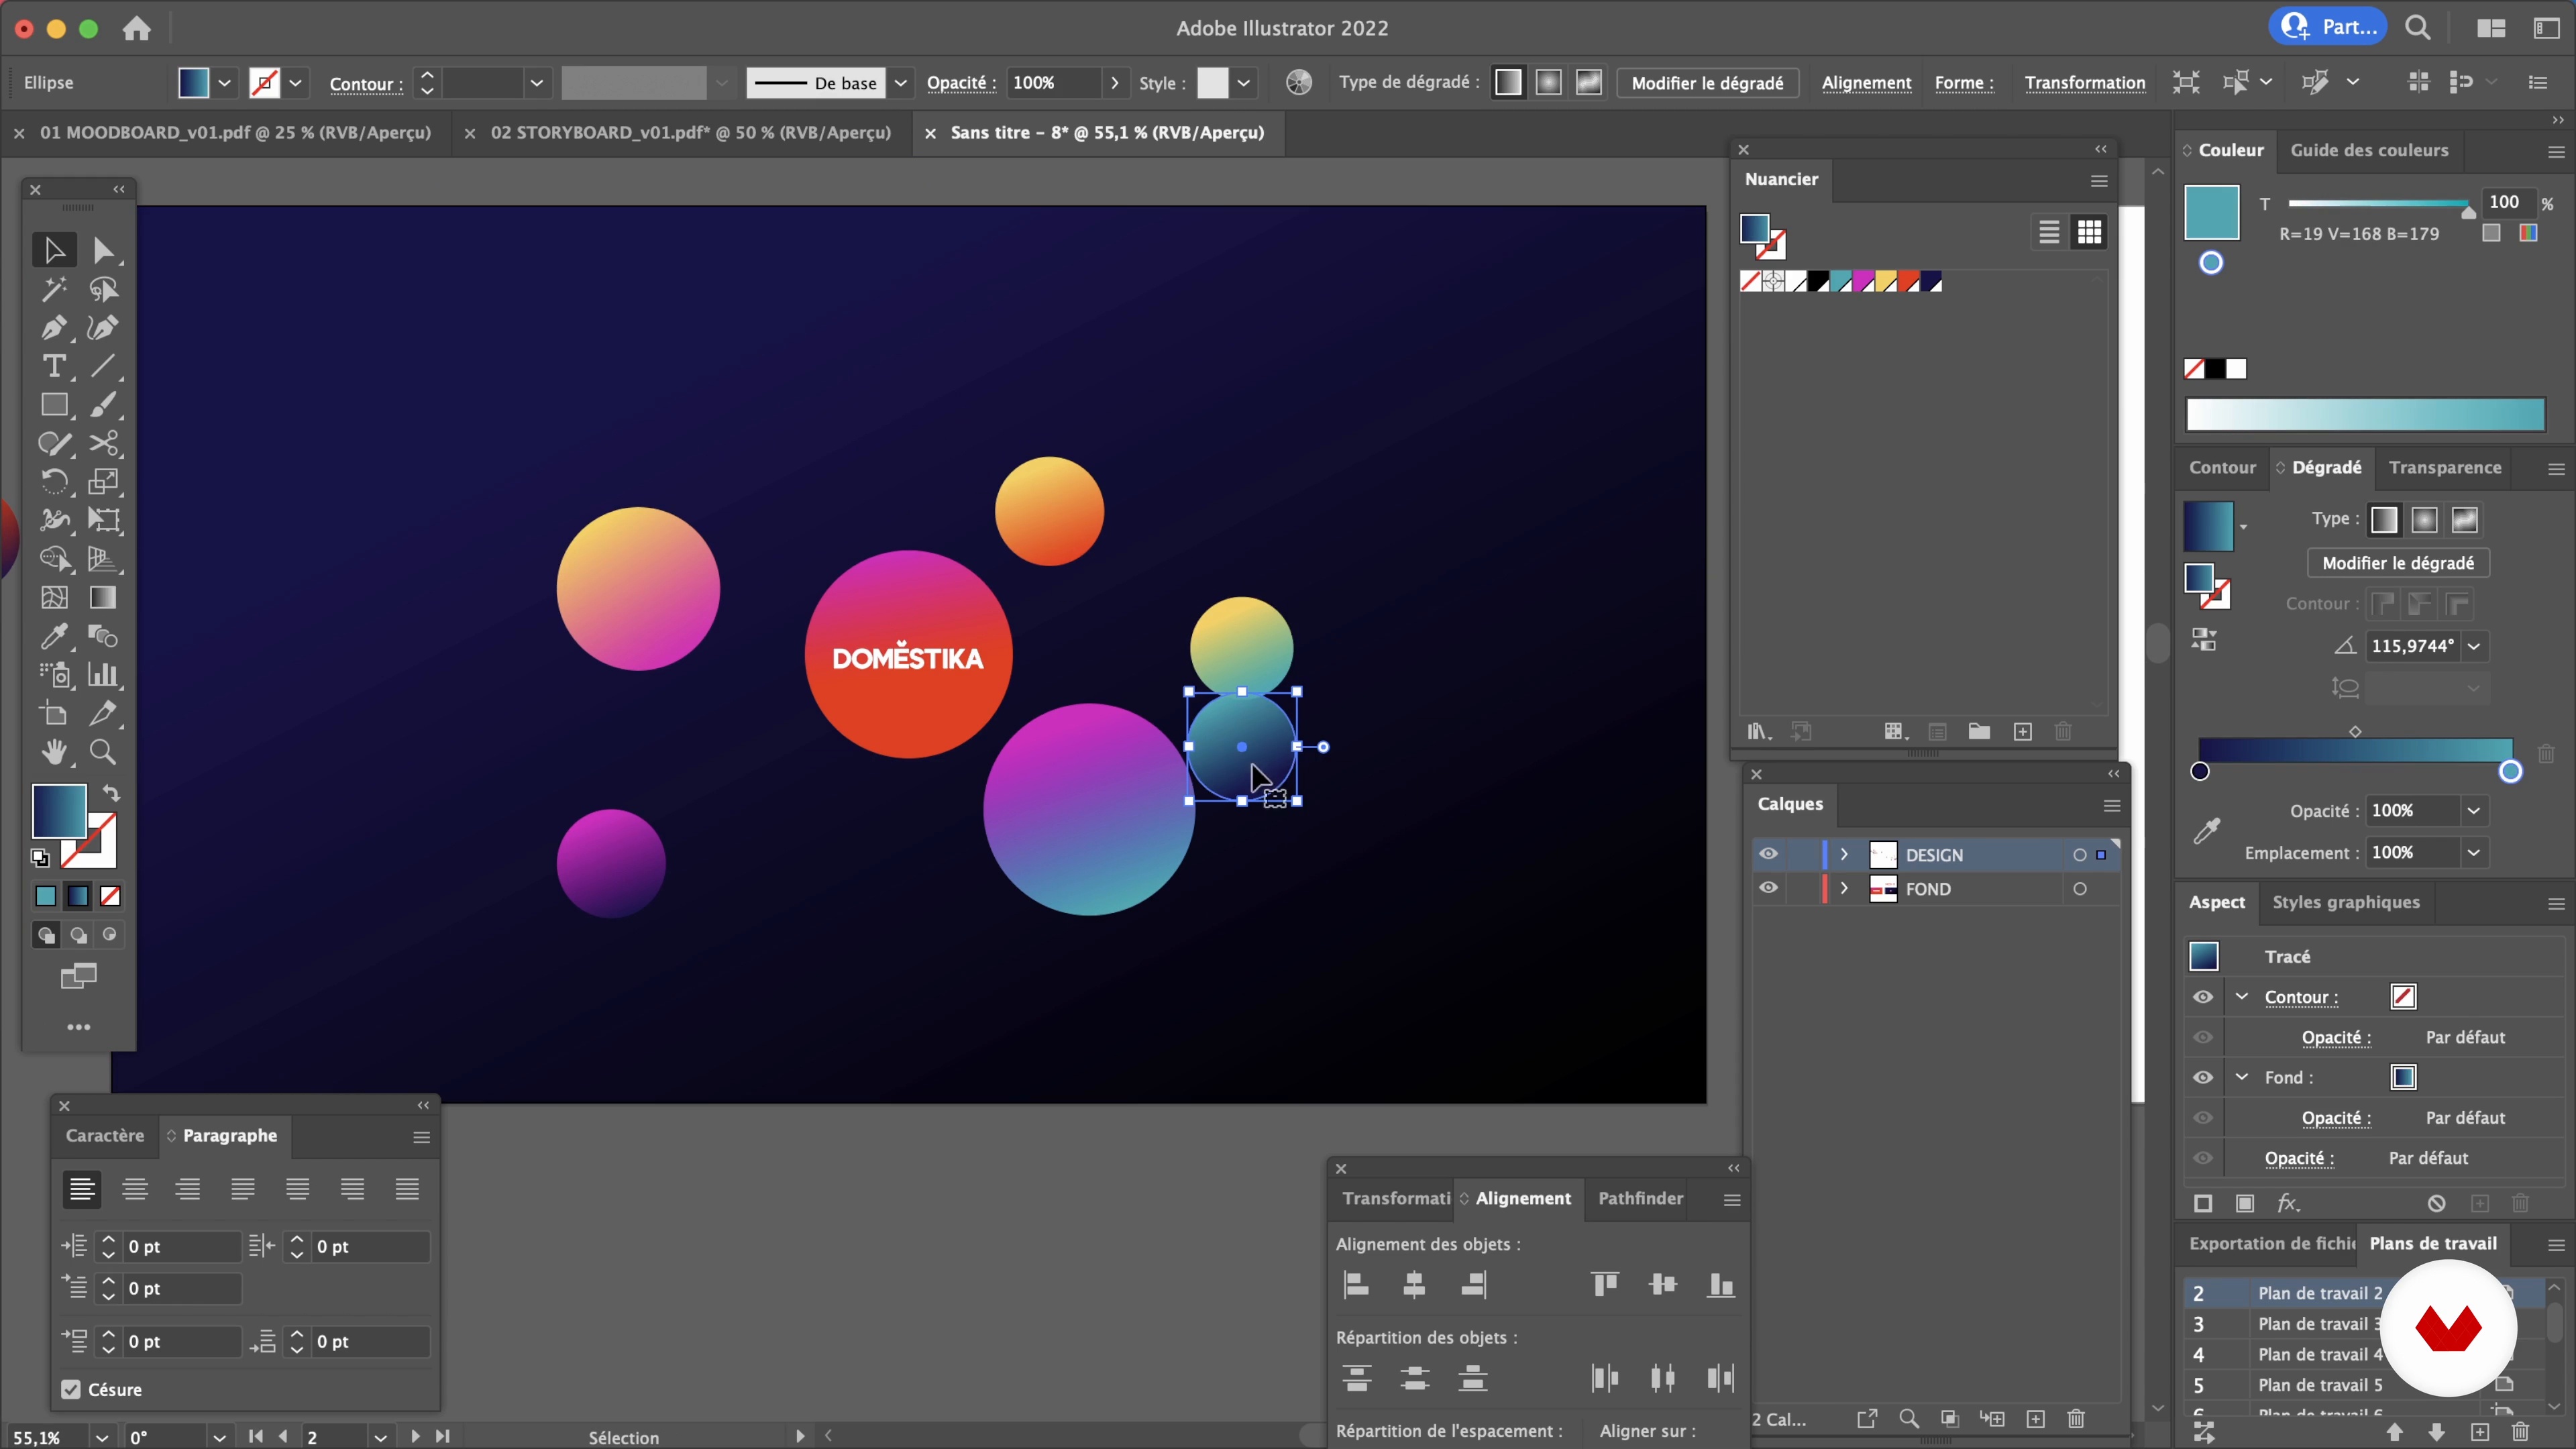Choose freeform gradient type in Dégradé panel

[2465, 520]
